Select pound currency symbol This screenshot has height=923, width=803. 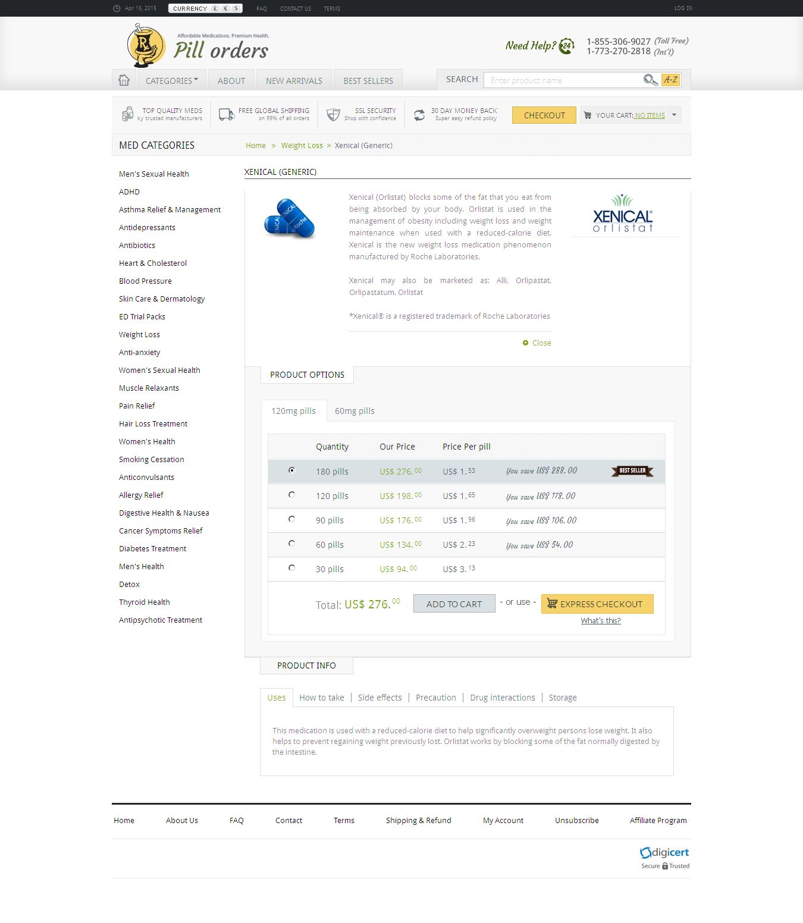[215, 8]
